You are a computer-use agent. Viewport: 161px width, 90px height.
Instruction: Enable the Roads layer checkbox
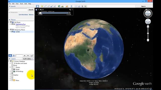tap(12, 69)
